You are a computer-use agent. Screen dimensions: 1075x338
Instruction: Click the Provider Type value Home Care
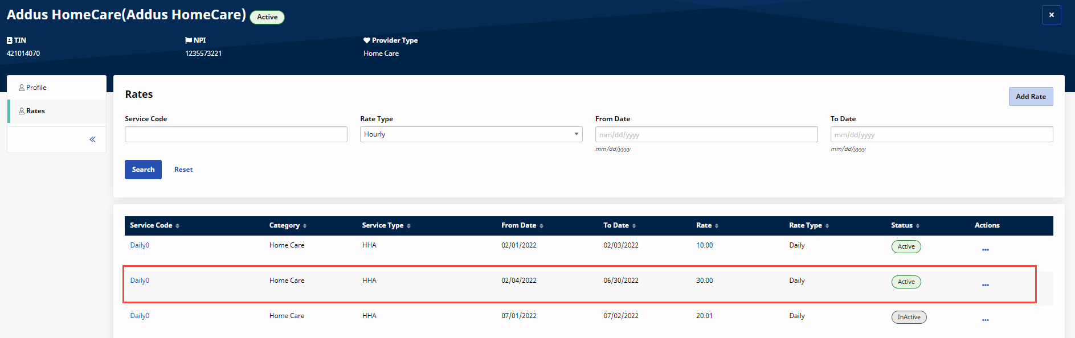[381, 53]
